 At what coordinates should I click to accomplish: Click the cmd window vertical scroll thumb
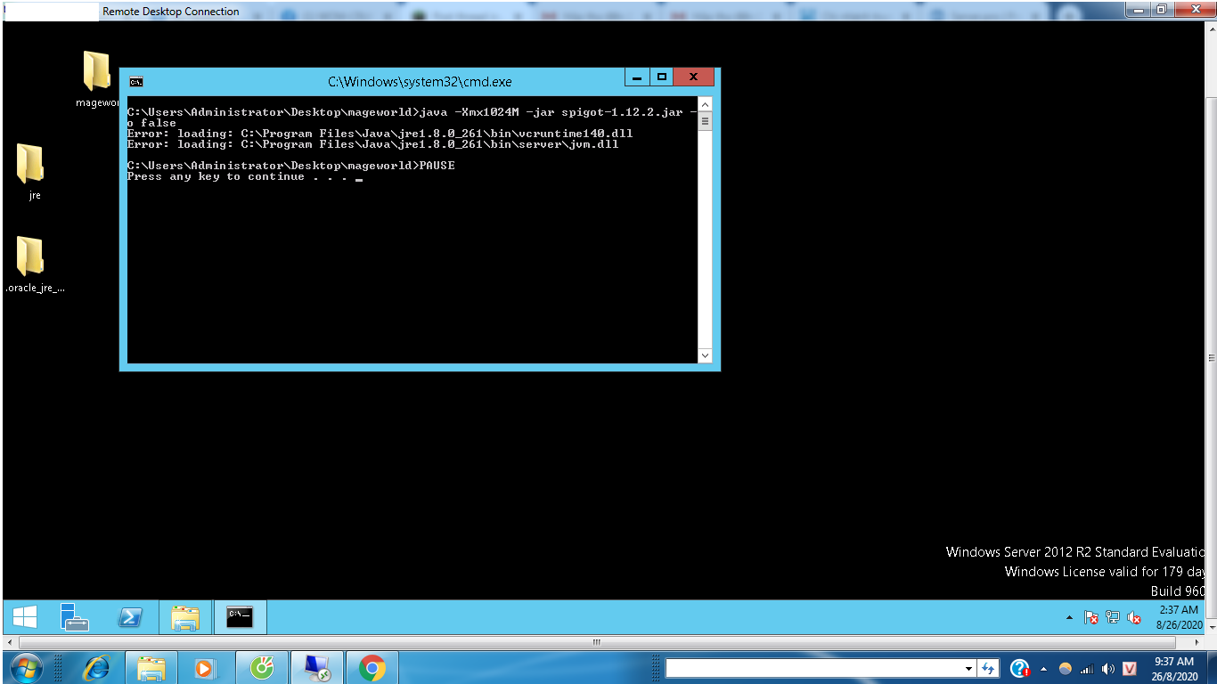click(705, 121)
